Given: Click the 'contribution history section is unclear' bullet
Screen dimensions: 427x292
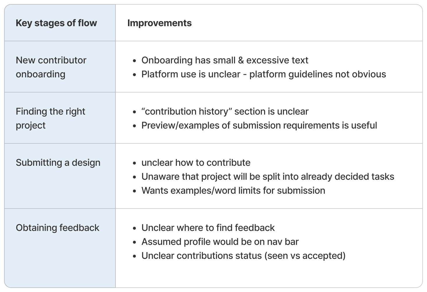Looking at the screenshot, I should pyautogui.click(x=225, y=111).
